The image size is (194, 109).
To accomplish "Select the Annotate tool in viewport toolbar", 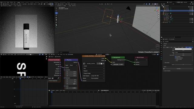I will click(x=57, y=22).
